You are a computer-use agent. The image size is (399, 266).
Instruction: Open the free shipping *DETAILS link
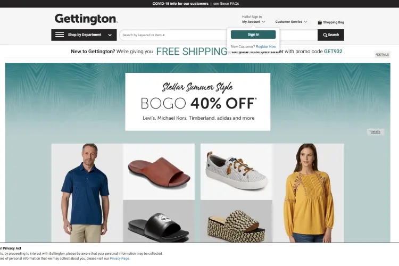[382, 55]
